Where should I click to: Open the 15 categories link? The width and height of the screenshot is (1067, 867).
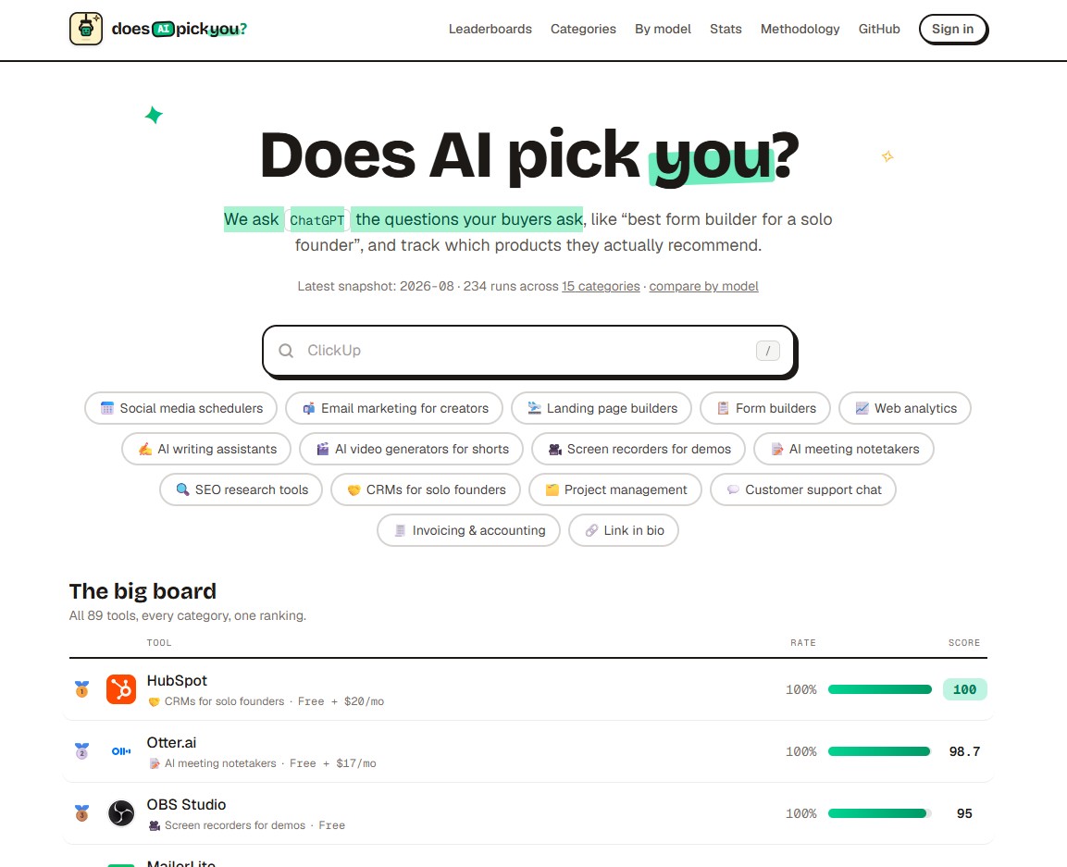[601, 287]
